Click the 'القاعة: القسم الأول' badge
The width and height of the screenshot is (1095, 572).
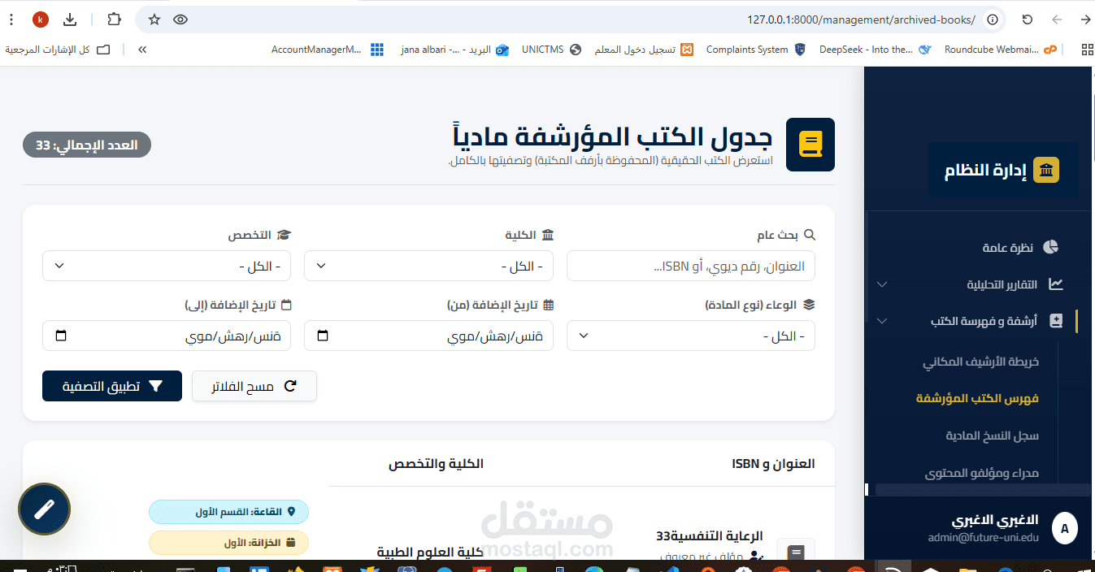(x=228, y=513)
